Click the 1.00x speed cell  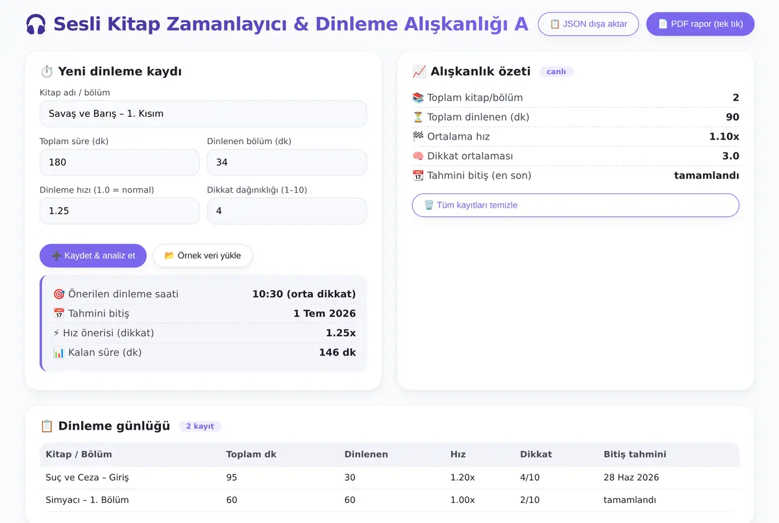(462, 500)
